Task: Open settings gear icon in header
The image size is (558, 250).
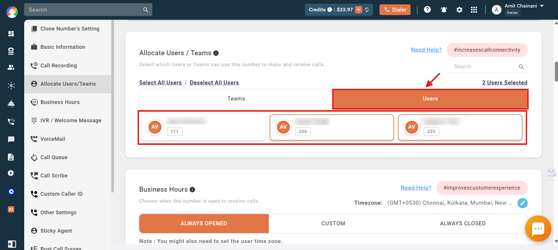Action: [x=460, y=10]
